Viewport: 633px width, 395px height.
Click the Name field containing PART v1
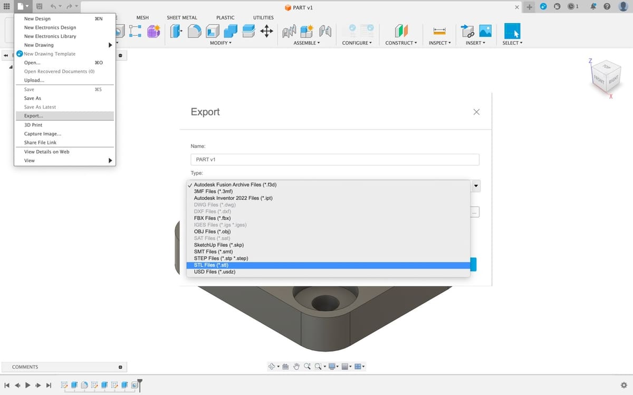pyautogui.click(x=334, y=159)
